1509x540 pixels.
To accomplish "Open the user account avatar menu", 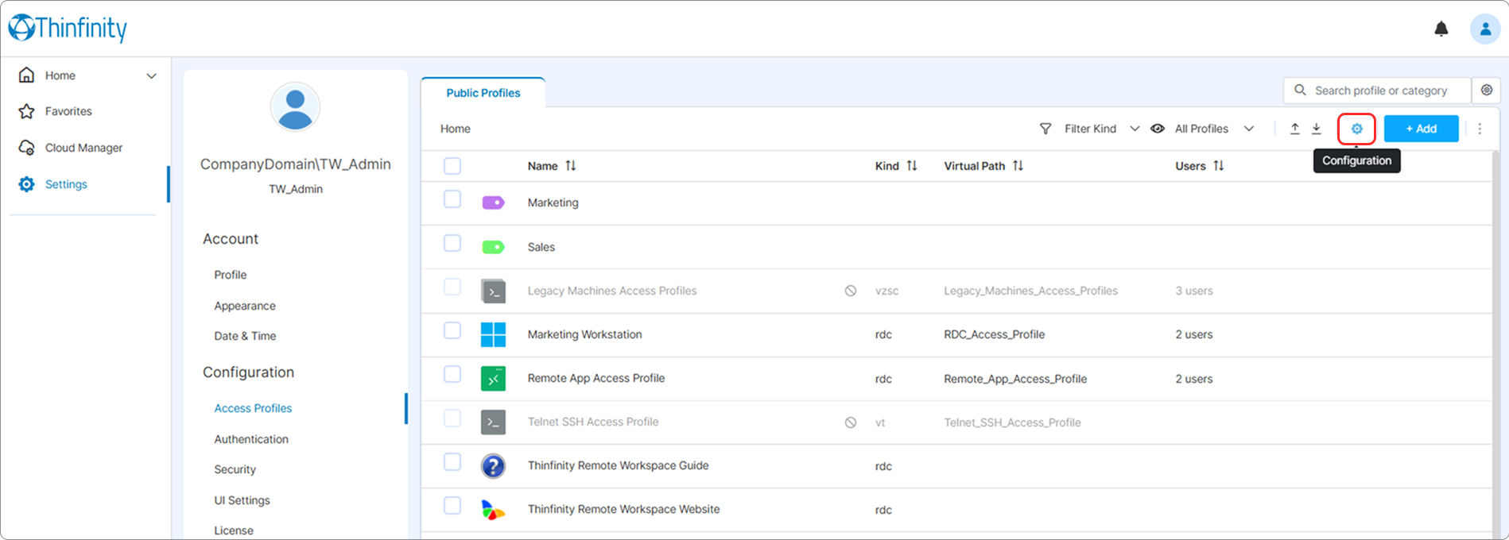I will (1484, 29).
